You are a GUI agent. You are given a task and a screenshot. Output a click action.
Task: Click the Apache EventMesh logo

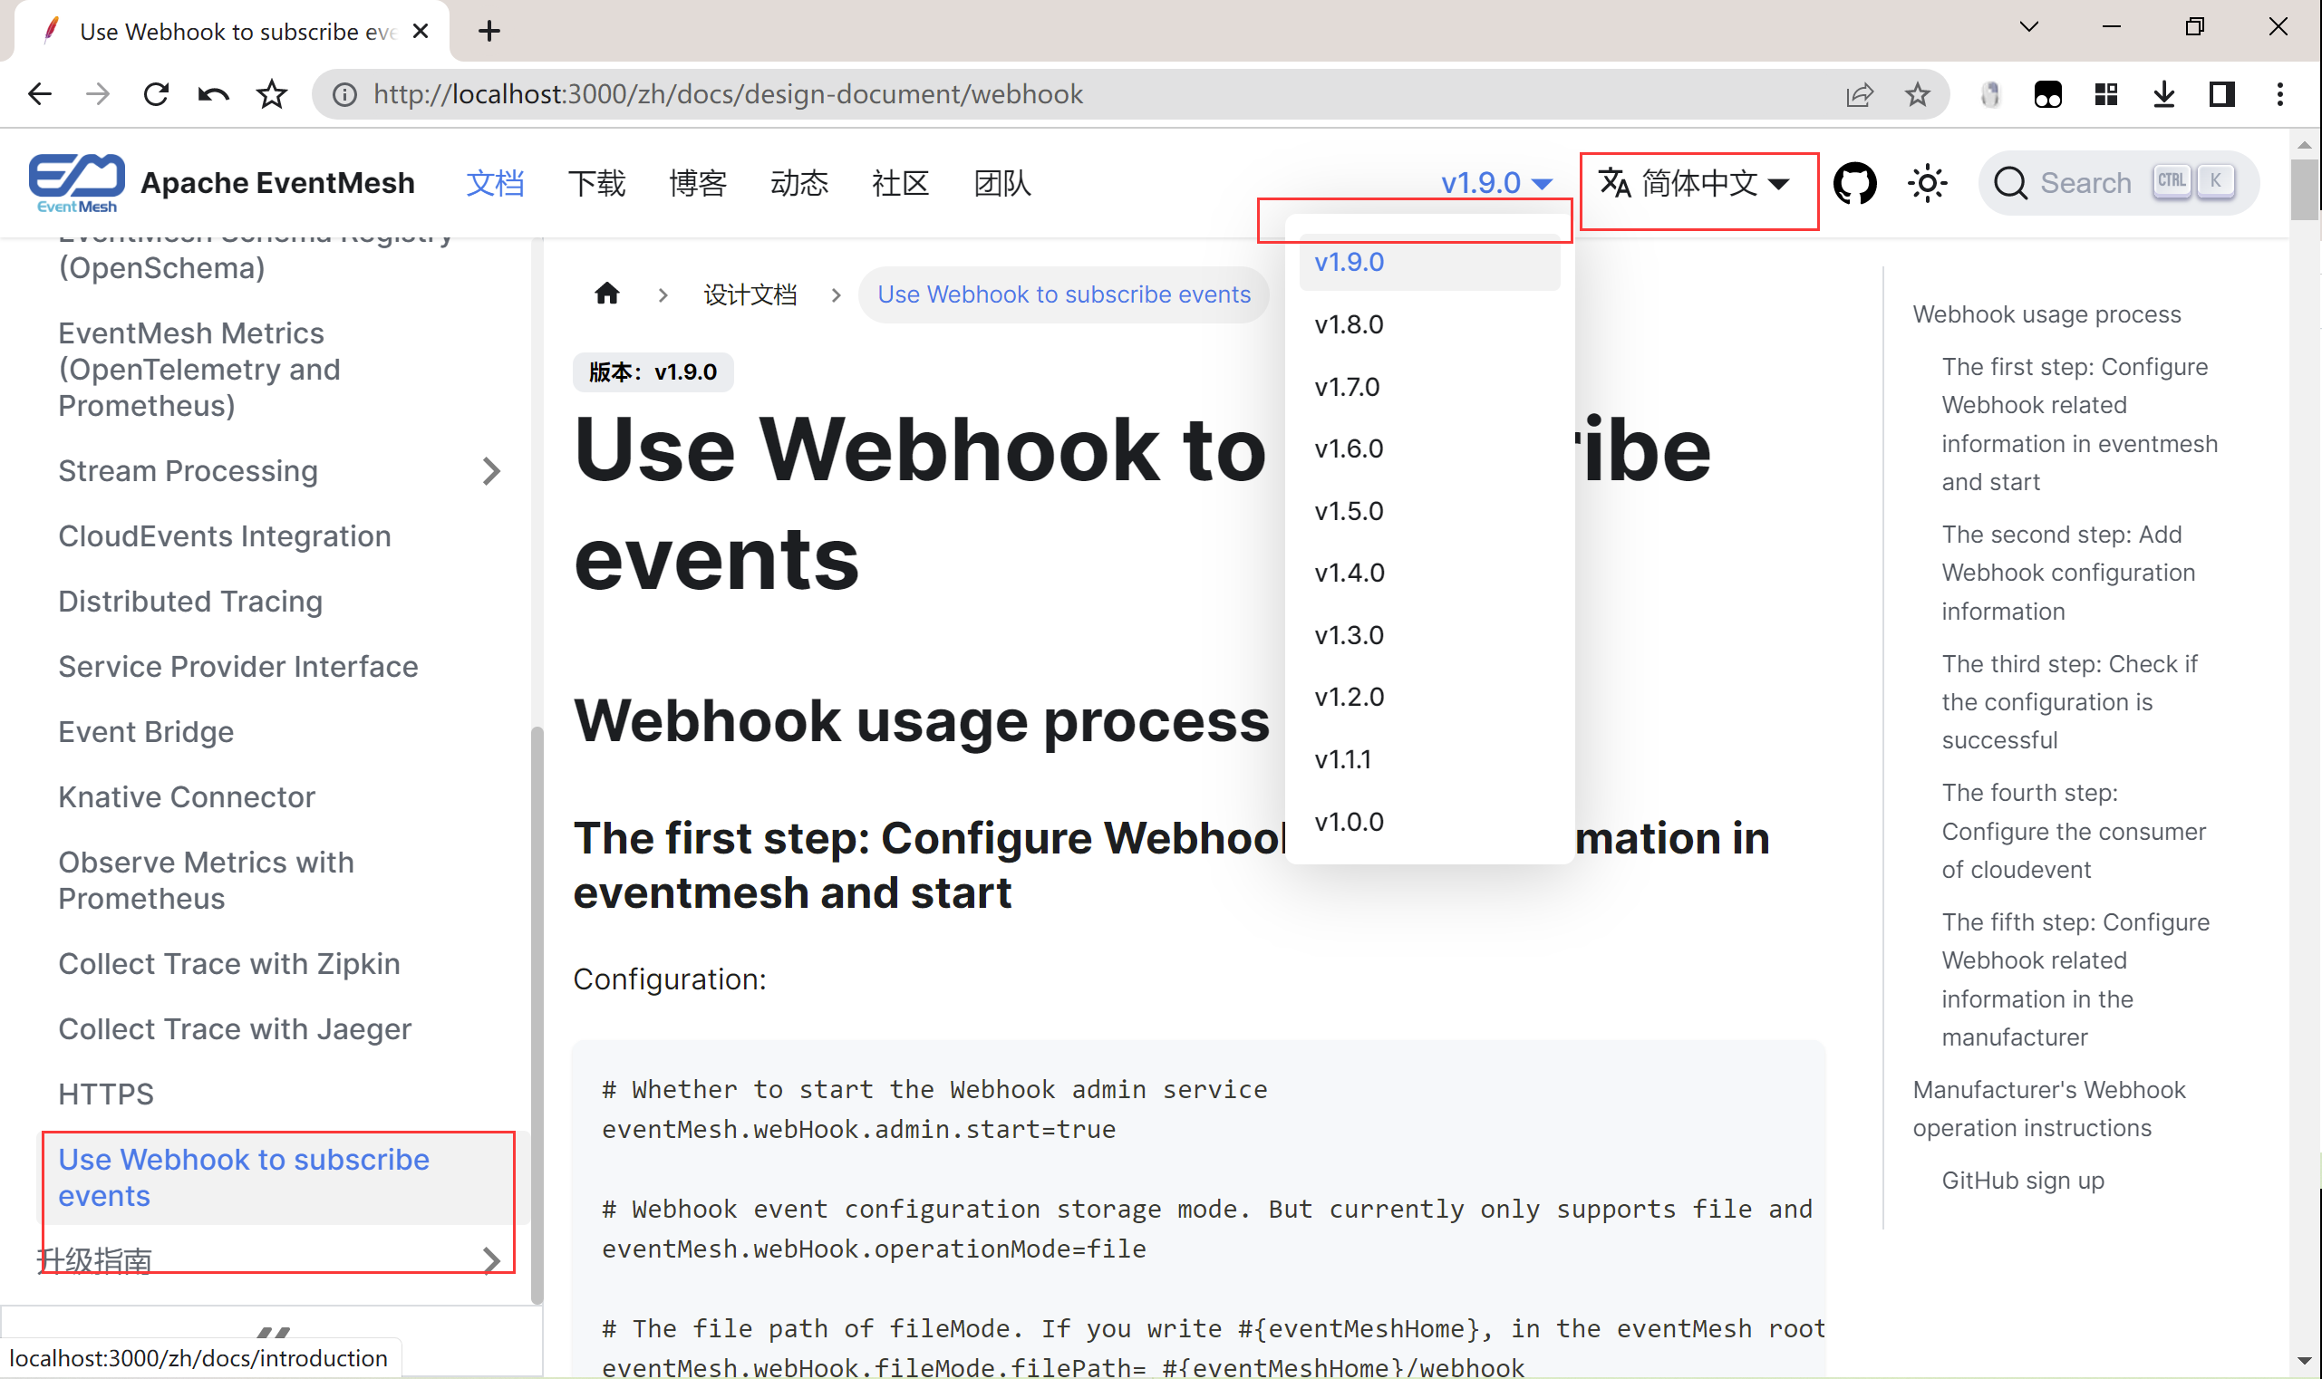76,183
